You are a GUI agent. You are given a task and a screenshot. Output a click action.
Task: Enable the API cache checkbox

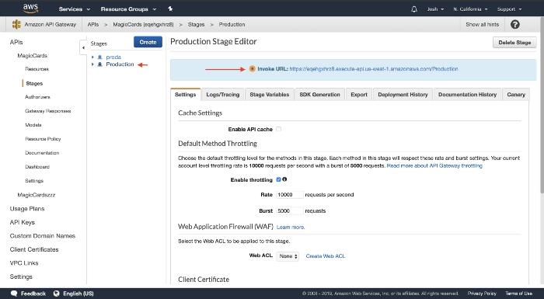click(278, 129)
